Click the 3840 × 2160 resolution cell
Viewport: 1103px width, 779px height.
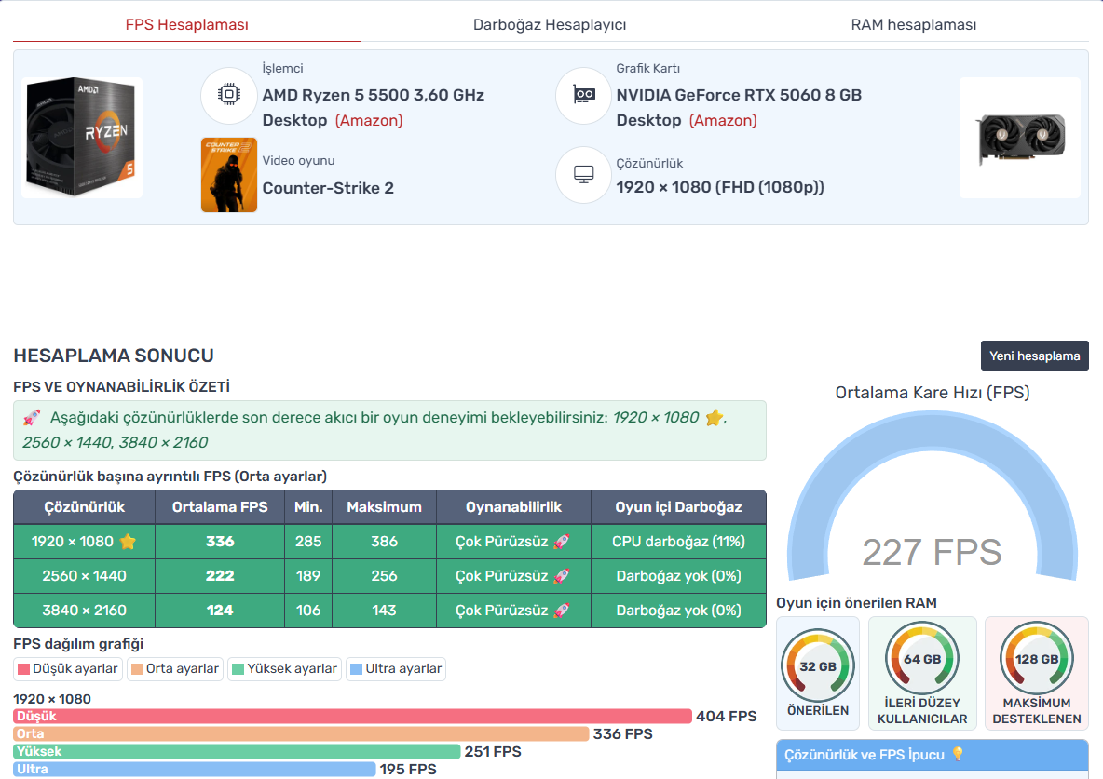(x=85, y=611)
